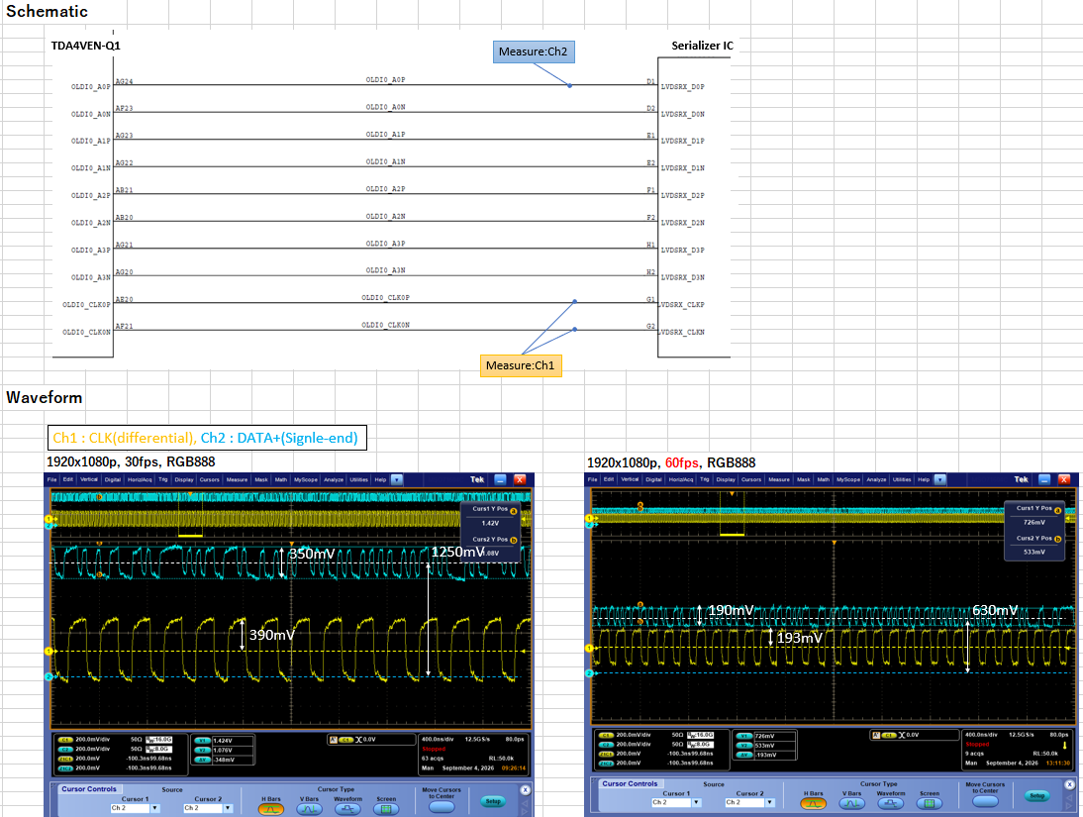Image resolution: width=1083 pixels, height=817 pixels.
Task: Open Analyze menu in left 30fps scope window
Action: 334,479
